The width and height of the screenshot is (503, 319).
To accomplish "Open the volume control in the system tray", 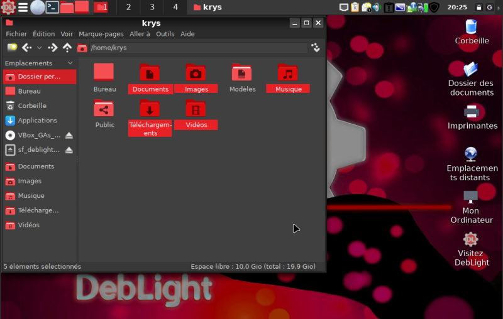I will point(376,8).
